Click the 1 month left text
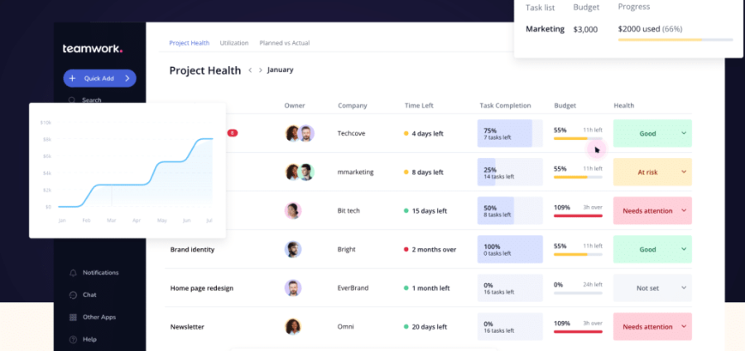This screenshot has height=351, width=745. click(430, 288)
